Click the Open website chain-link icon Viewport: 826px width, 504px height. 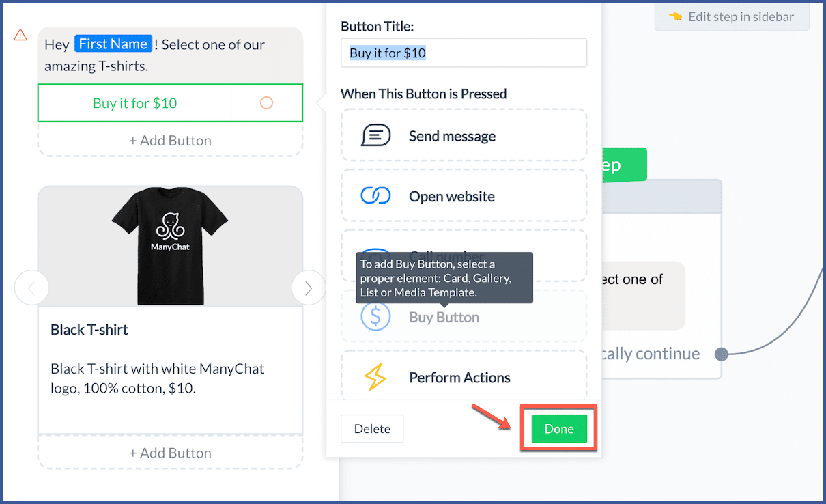pos(376,196)
